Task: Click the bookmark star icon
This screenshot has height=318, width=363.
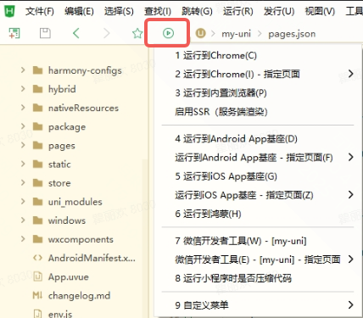Action: click(137, 33)
